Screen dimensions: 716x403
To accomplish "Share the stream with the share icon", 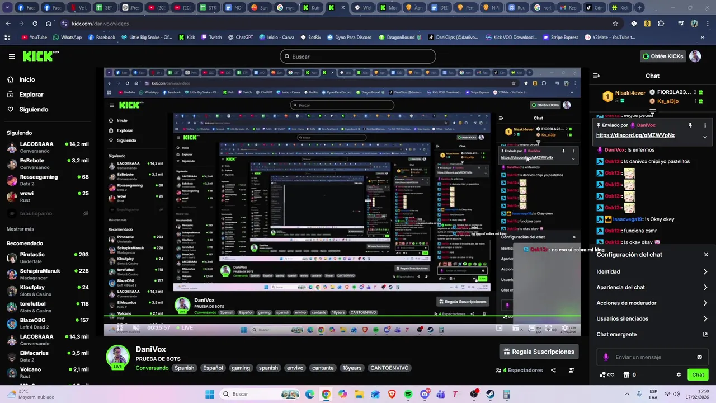I will (x=553, y=370).
